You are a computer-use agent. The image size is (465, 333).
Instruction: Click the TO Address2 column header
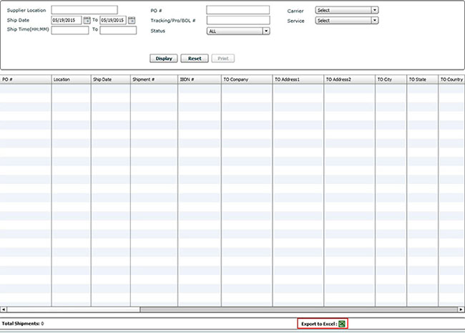tap(349, 79)
